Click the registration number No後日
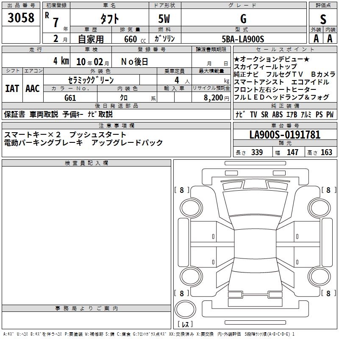The image size is (339, 339). [134, 62]
